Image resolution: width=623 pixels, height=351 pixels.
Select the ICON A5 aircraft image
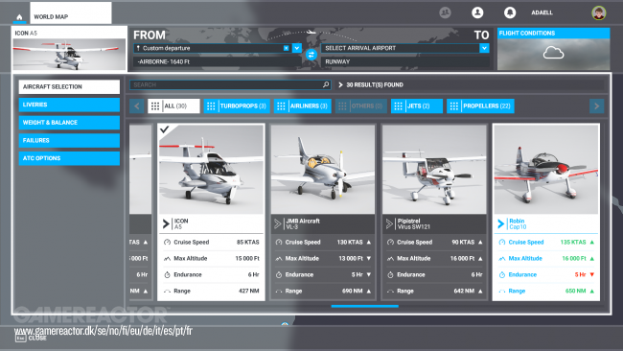pyautogui.click(x=211, y=170)
